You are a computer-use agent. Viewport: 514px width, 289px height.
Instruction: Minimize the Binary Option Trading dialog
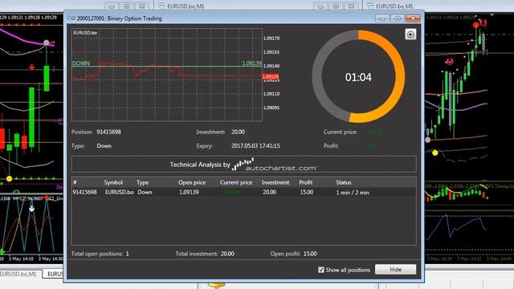coord(382,18)
